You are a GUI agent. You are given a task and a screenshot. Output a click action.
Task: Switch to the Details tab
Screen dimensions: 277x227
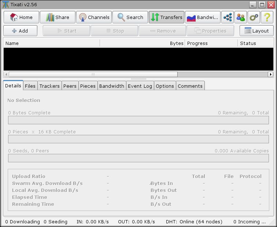13,86
